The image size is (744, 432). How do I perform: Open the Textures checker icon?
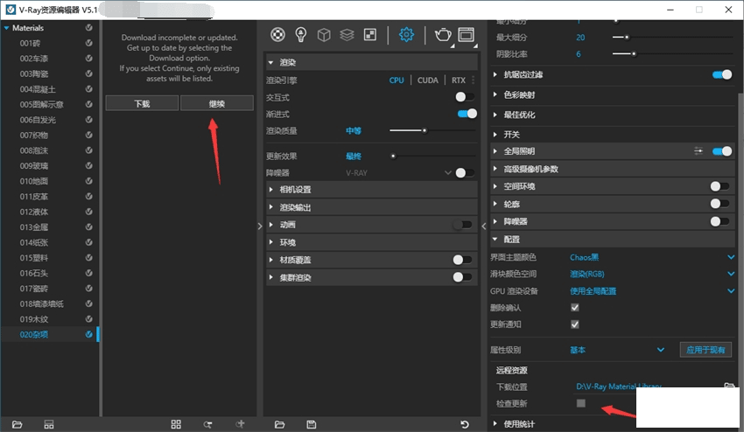369,35
